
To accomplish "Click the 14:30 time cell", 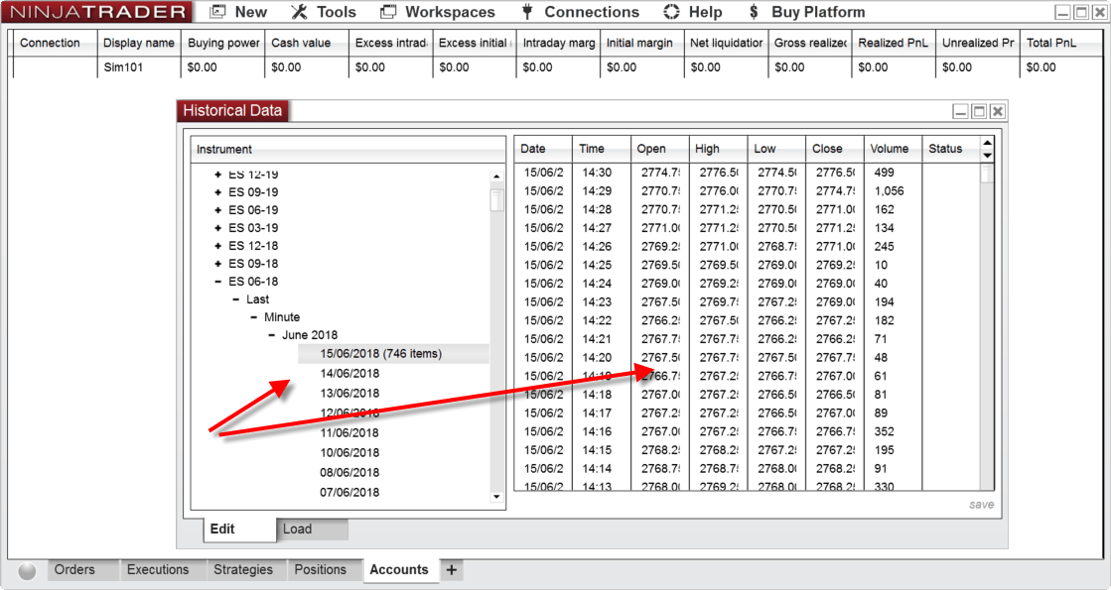I will pyautogui.click(x=597, y=173).
